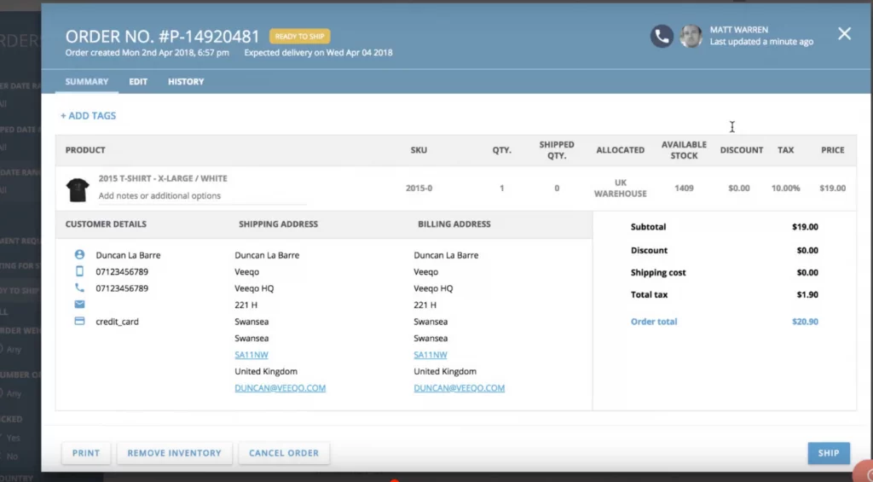Screen dimensions: 873x482
Task: Click the Product column header
Action: click(85, 150)
